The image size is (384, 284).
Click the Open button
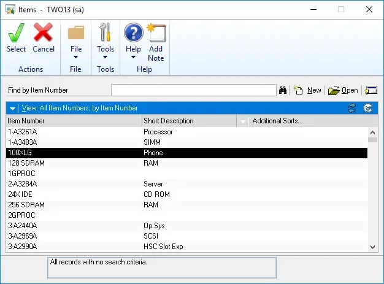343,90
